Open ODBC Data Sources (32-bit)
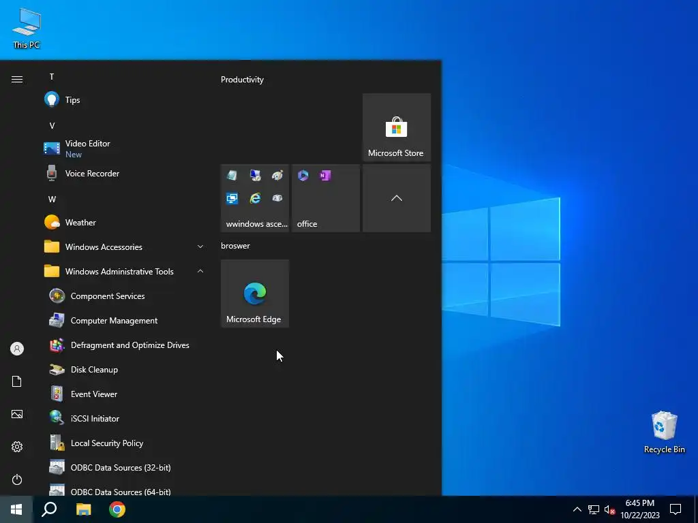 (x=124, y=467)
